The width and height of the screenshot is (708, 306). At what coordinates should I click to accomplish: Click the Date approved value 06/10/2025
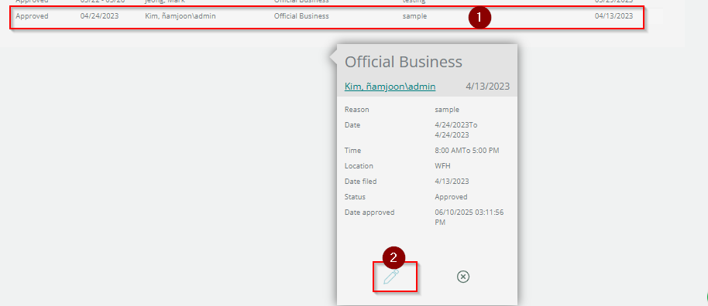coord(469,217)
